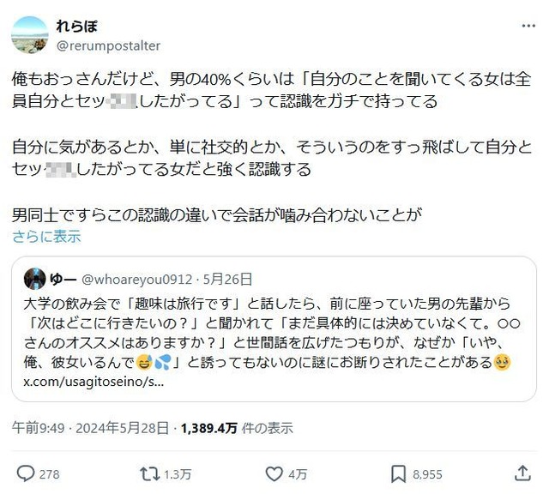This screenshot has height=494, width=549.
Task: Click the quoted @whoareyou0912 handle
Action: point(139,279)
